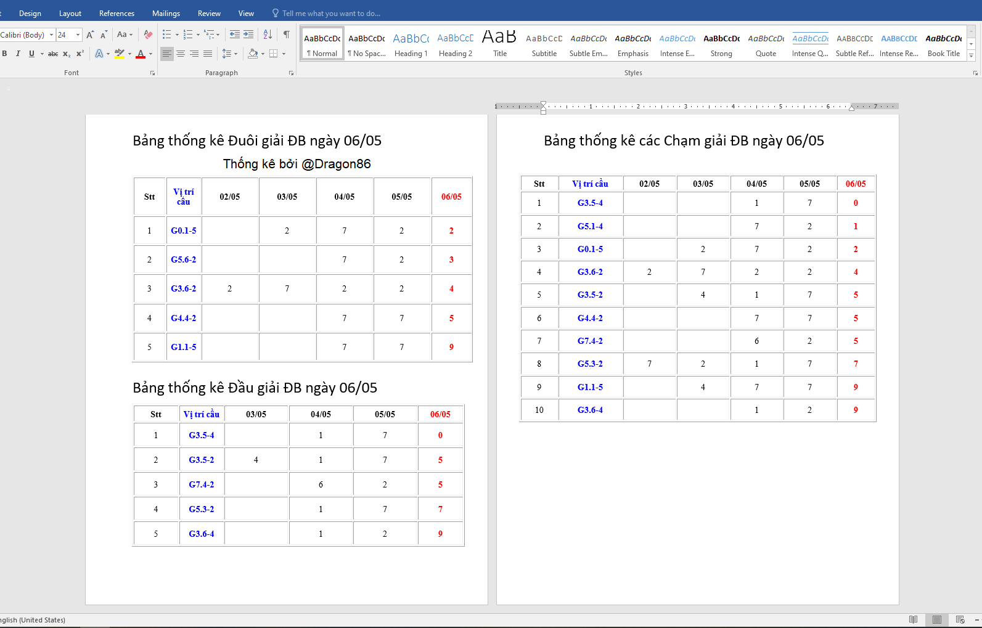
Task: Apply the red font color swatch
Action: coord(141,54)
